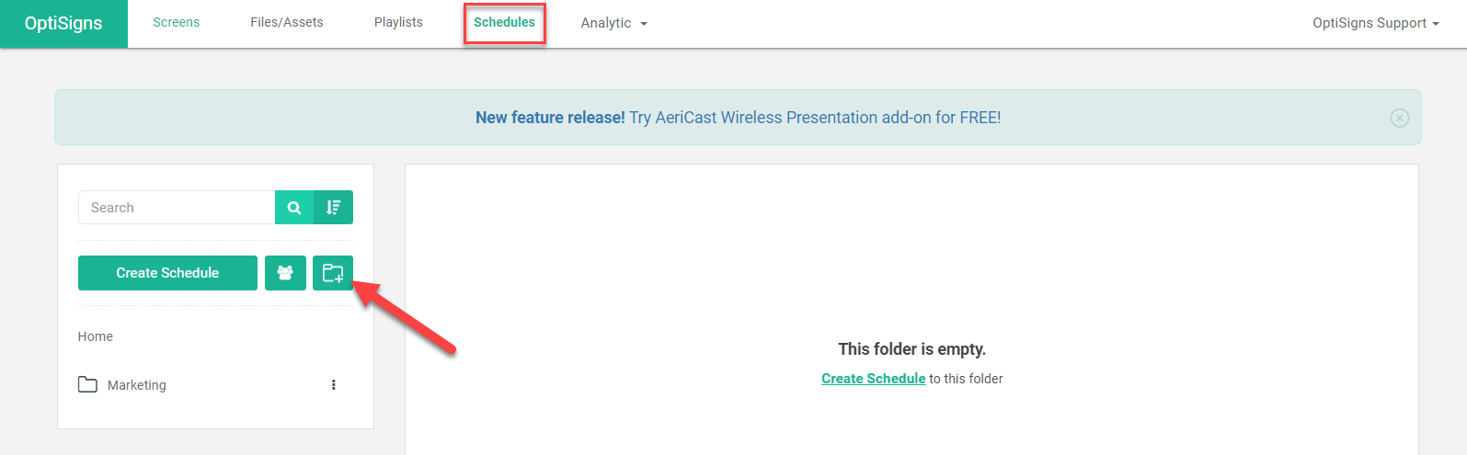Open OptiSigns Support account dropdown
1467x455 pixels.
point(1375,23)
